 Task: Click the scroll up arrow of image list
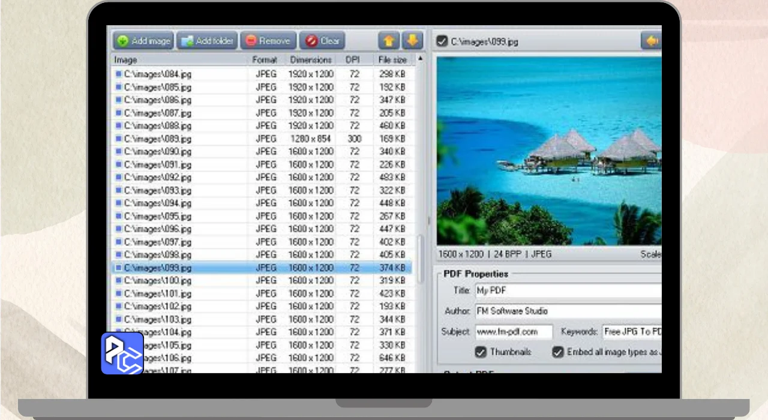(420, 59)
